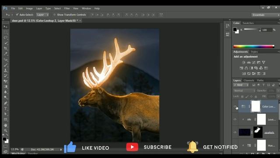Toggle lock image pixels

coord(247,97)
